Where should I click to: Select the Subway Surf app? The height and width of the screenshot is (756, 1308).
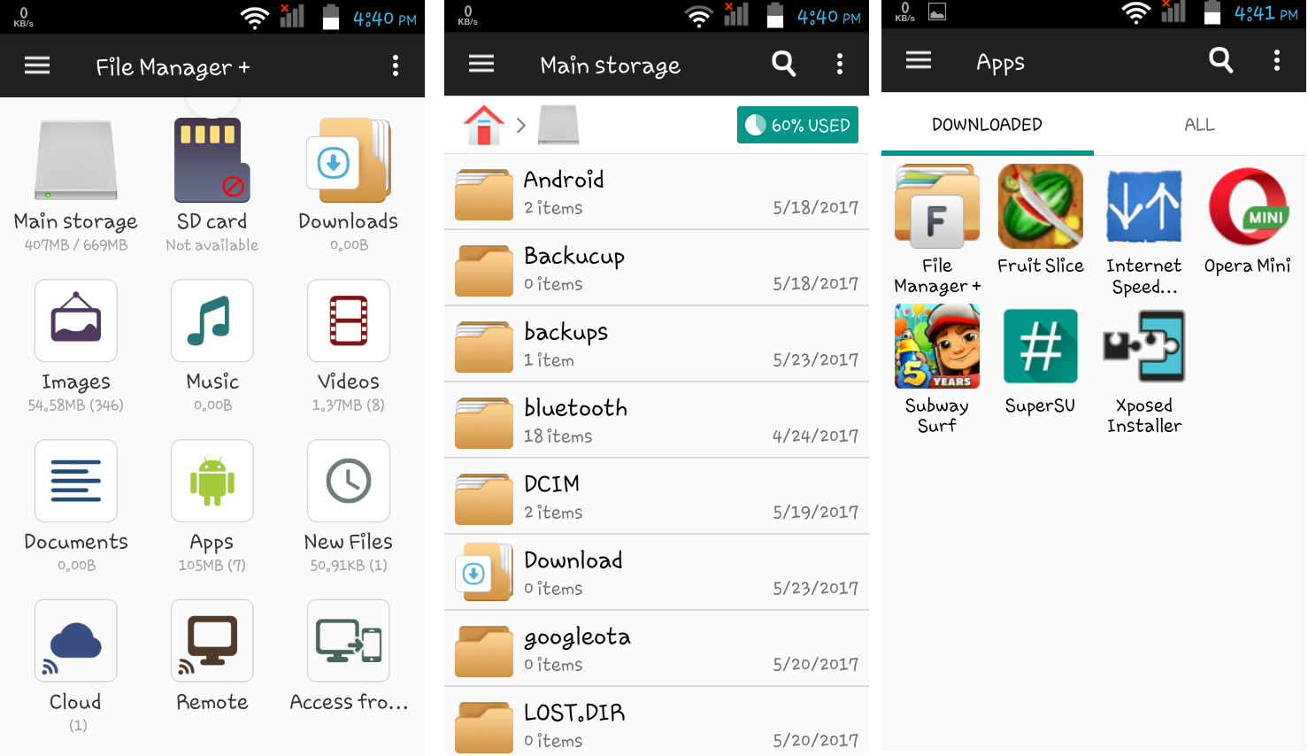pyautogui.click(x=937, y=346)
